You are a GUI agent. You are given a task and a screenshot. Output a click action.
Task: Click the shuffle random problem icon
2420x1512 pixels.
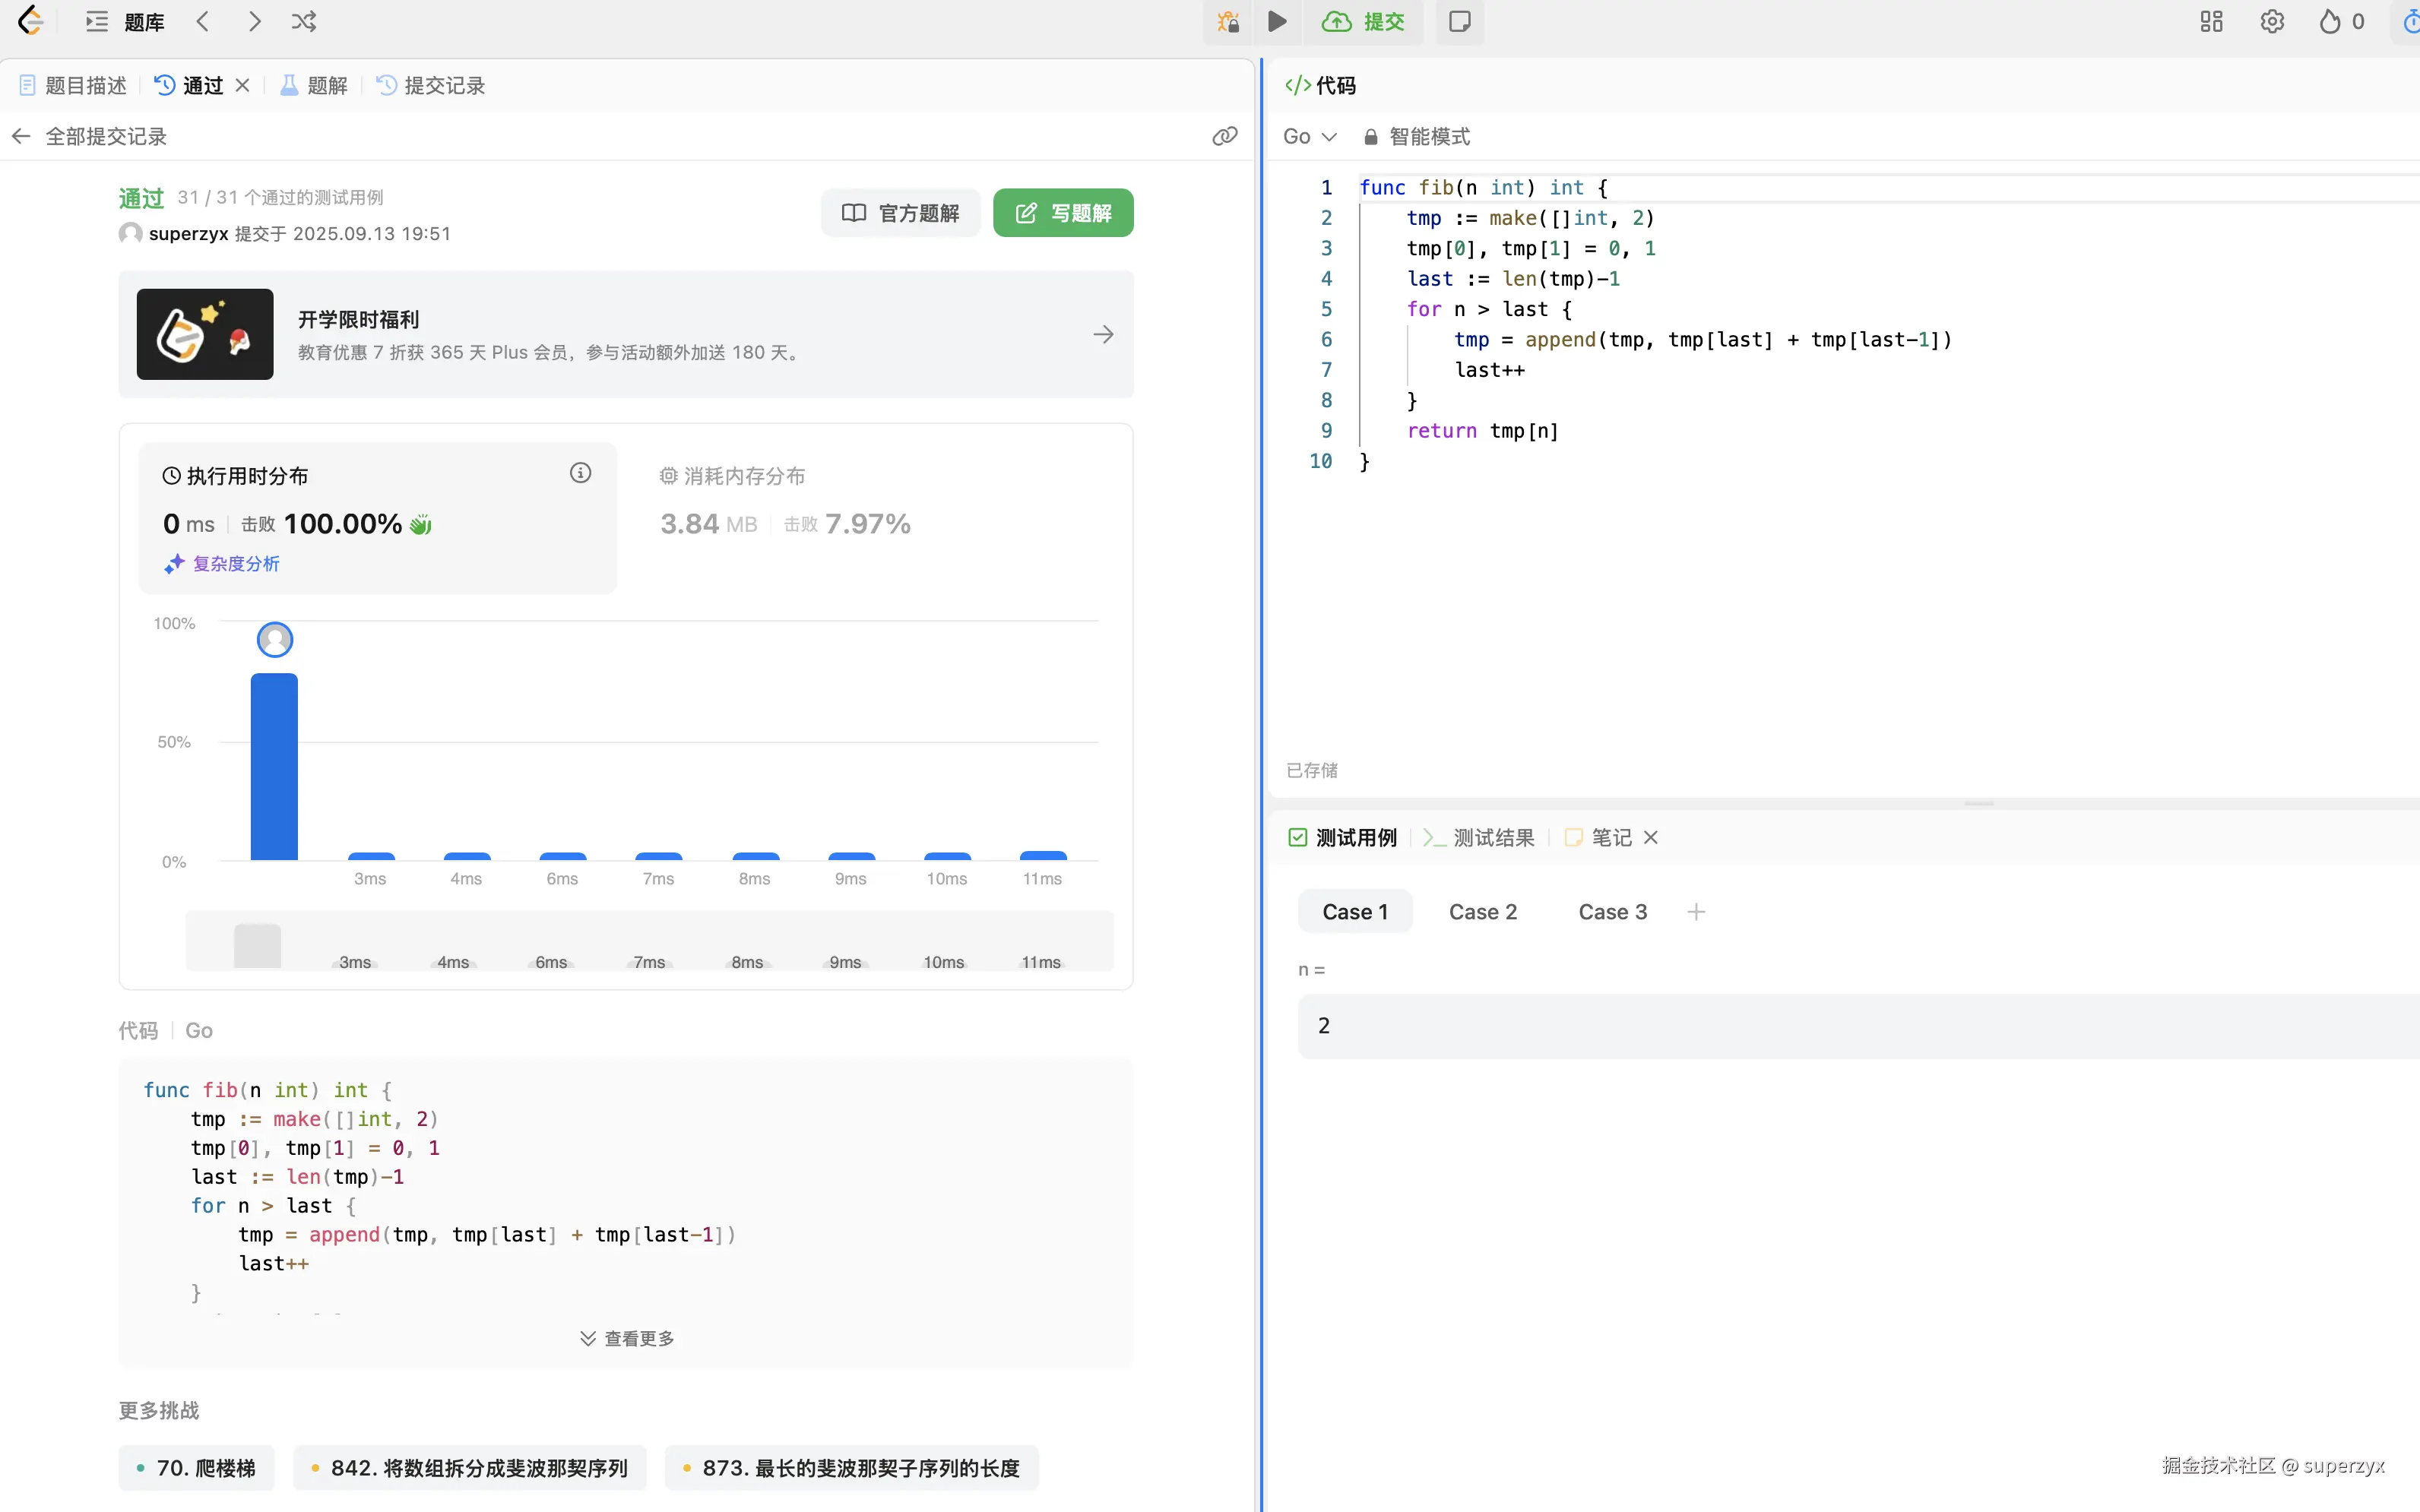pos(304,21)
